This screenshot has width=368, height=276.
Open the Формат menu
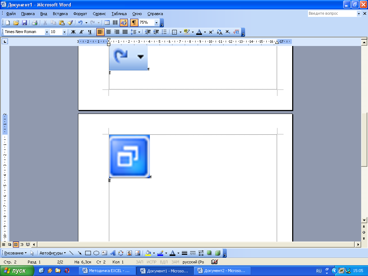80,14
